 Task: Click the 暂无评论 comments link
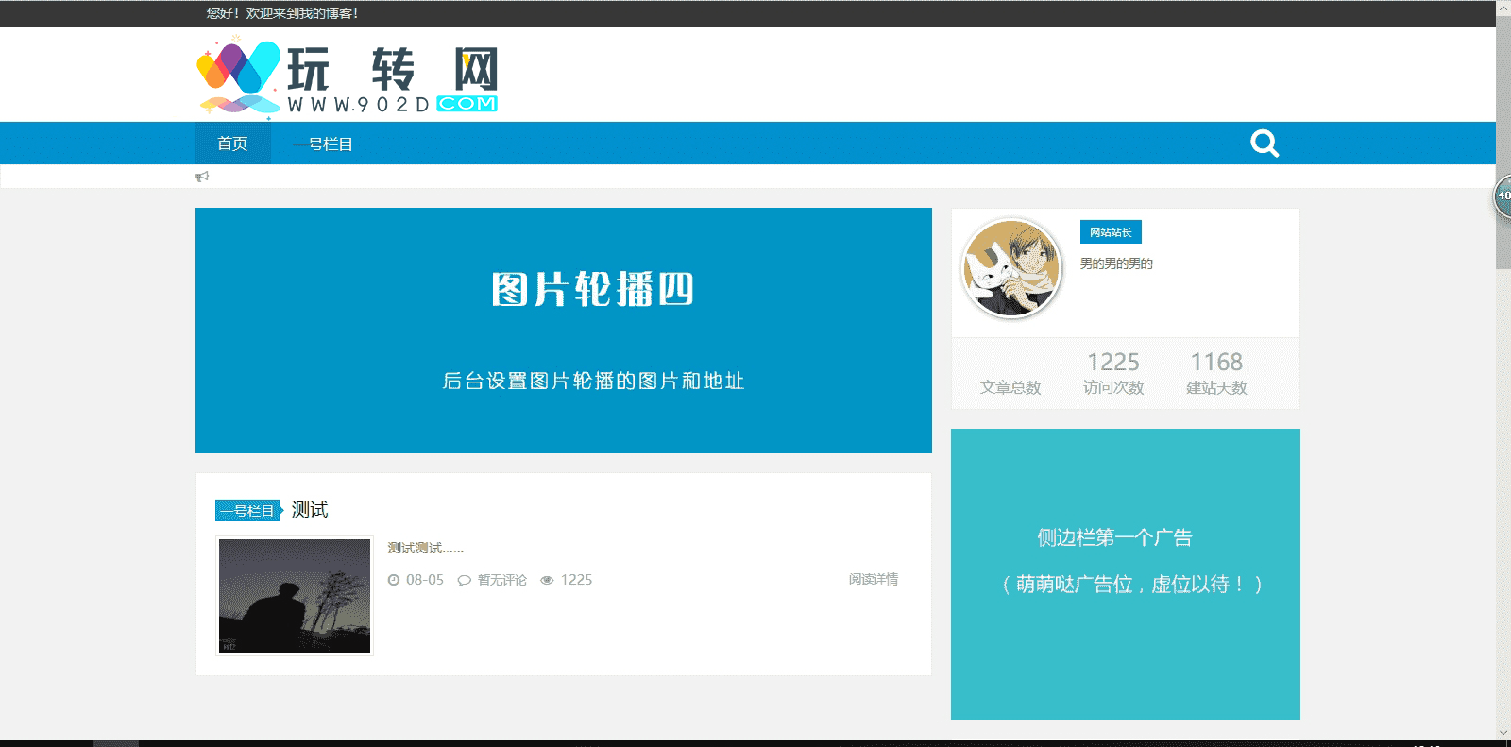point(501,580)
